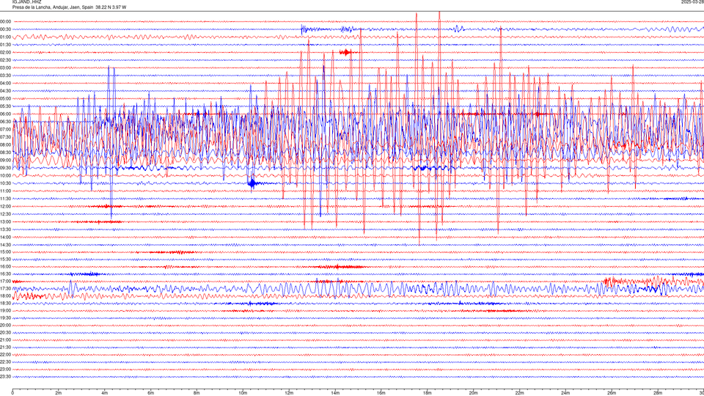Select the '03:00' time label
This screenshot has width=704, height=396.
pos(5,67)
